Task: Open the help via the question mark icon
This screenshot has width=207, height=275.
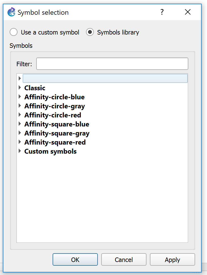Action: (x=162, y=12)
